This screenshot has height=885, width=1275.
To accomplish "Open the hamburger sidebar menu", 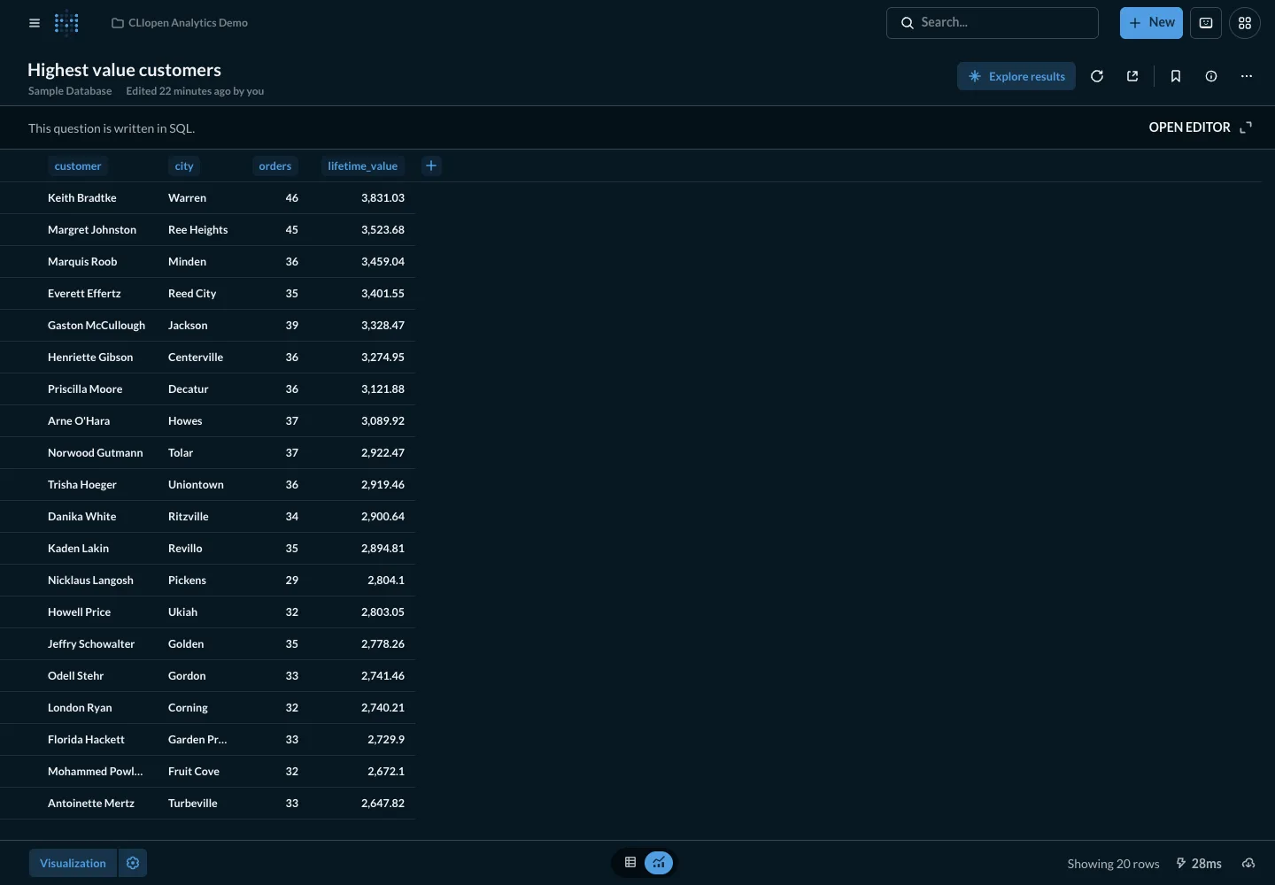I will tap(35, 23).
